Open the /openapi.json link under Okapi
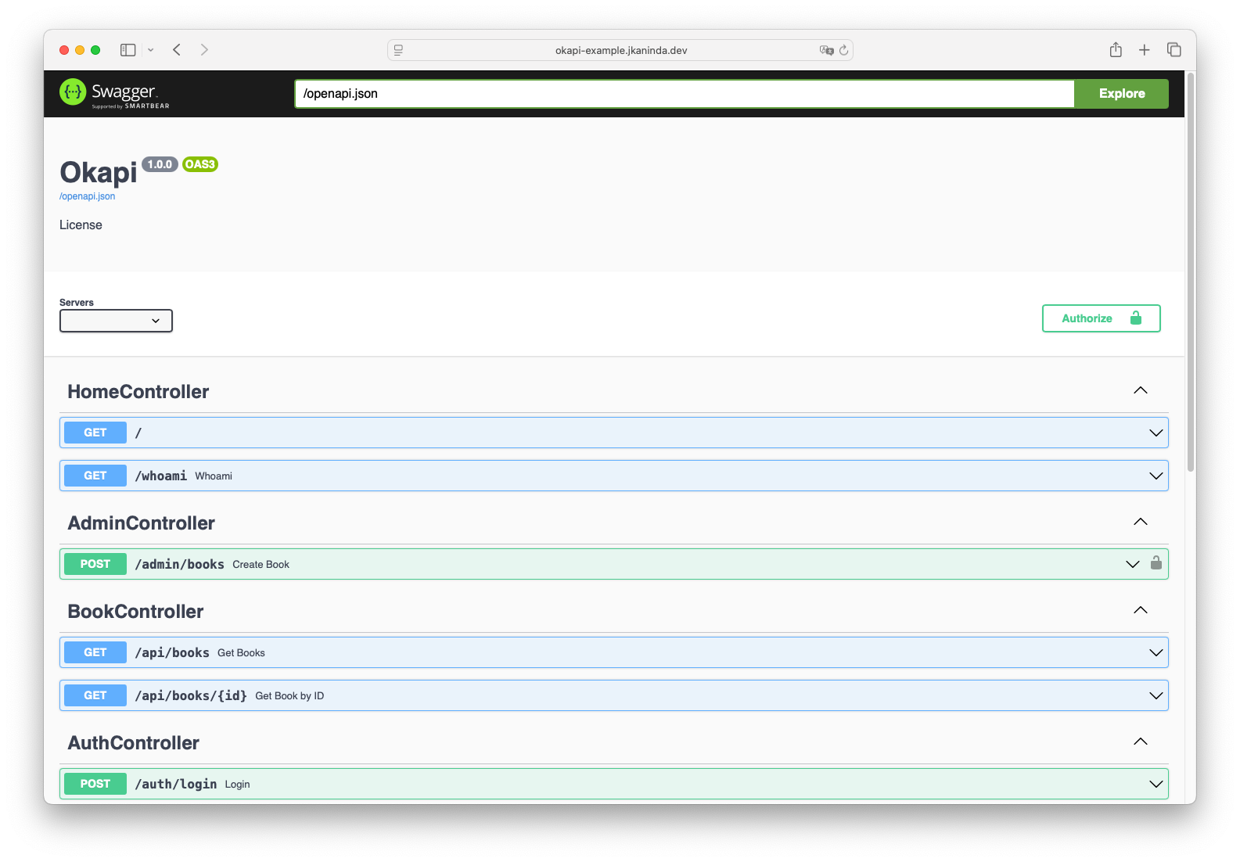This screenshot has width=1240, height=862. pyautogui.click(x=87, y=196)
